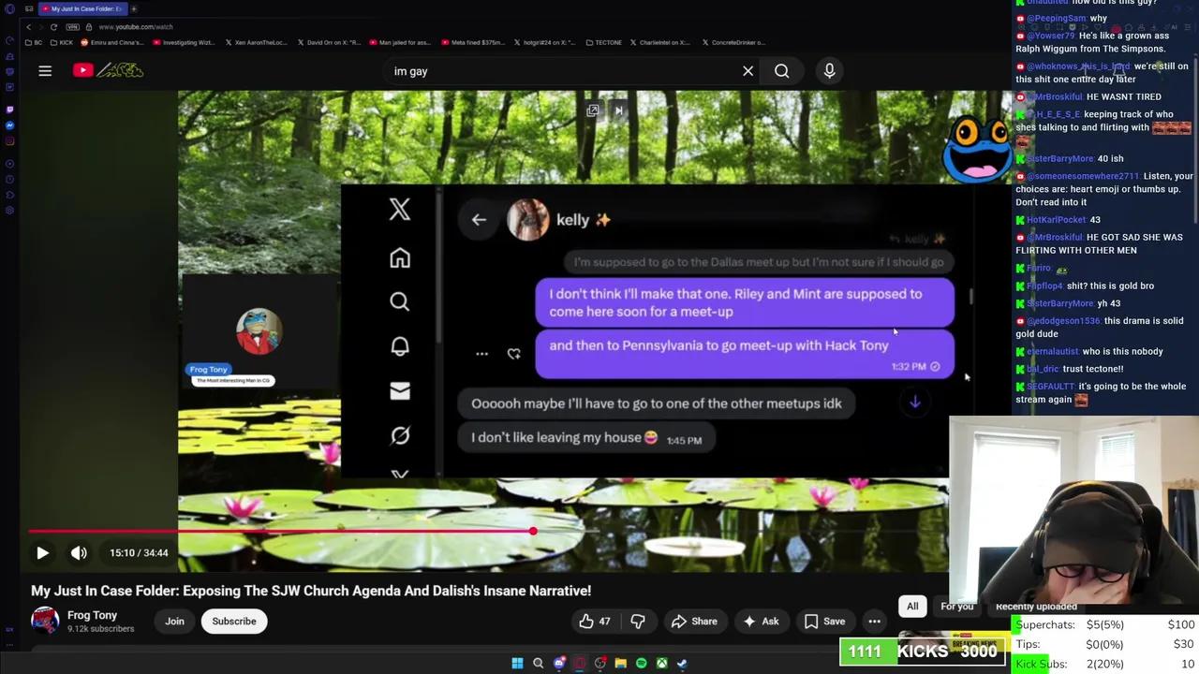Screen dimensions: 1199x674
Task: Select the For you filter chip
Action: [x=956, y=607]
